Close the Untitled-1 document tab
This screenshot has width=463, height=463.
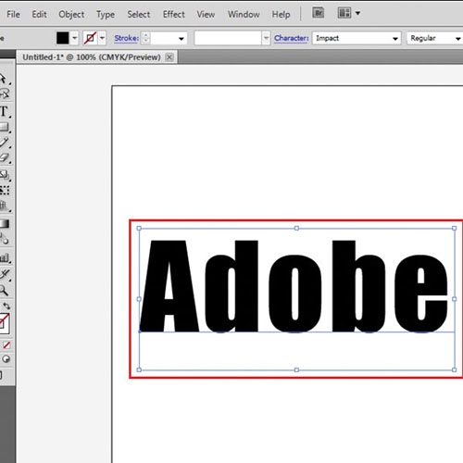(169, 57)
